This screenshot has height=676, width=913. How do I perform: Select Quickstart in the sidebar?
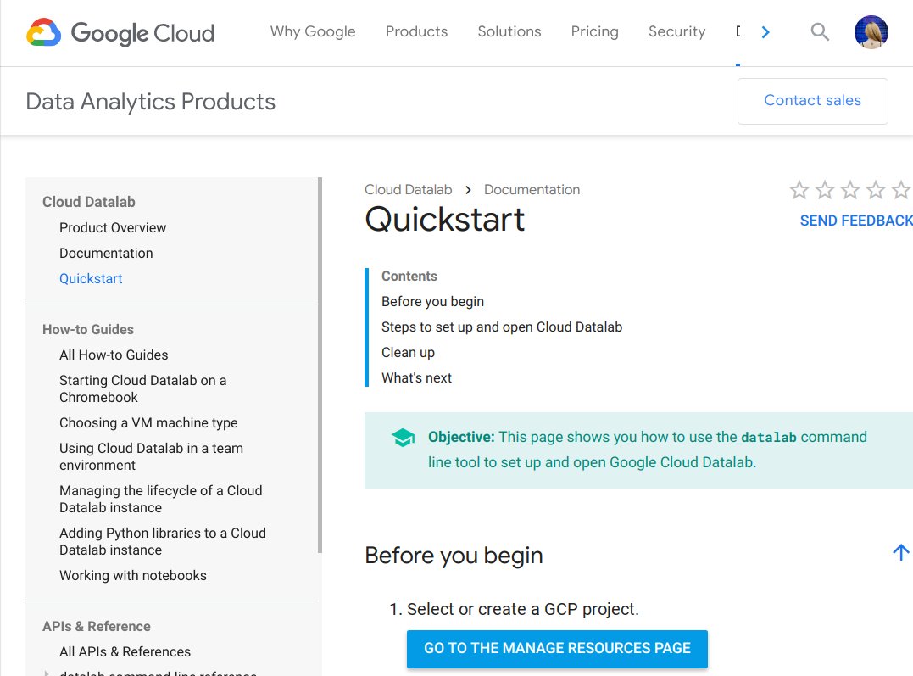pos(91,278)
